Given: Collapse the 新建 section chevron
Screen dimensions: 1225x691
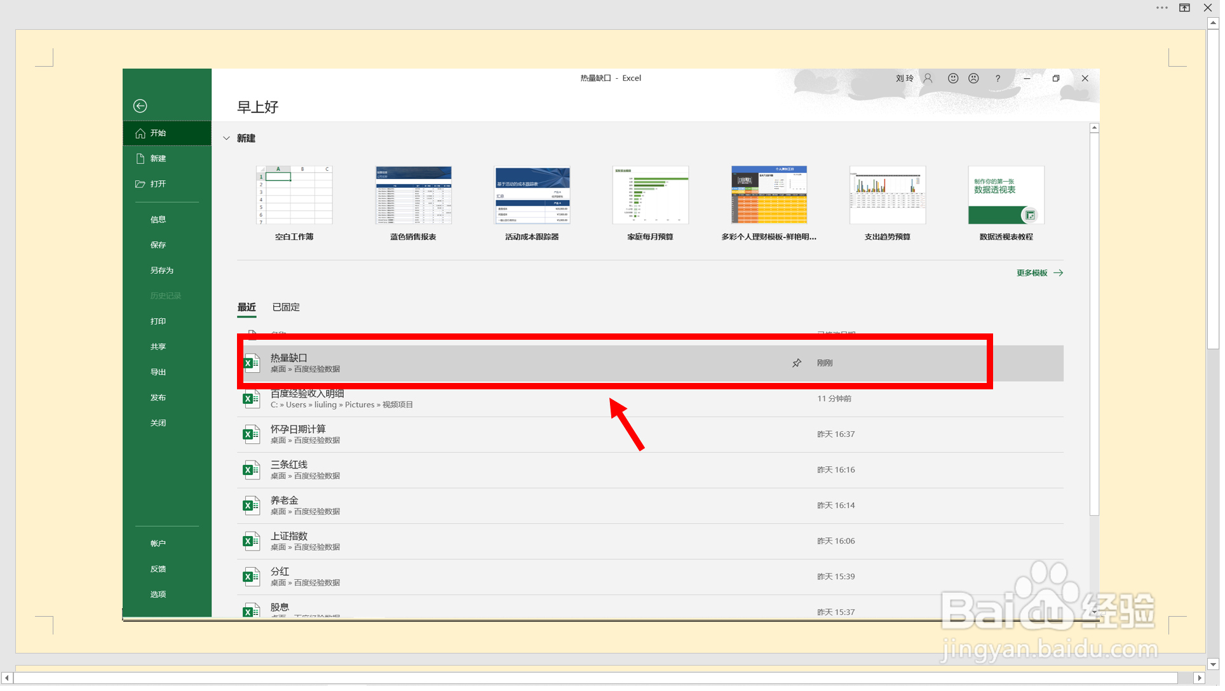Looking at the screenshot, I should point(226,138).
